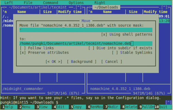This screenshot has width=173, height=110.
Task: Open the Command menu
Action: [51, 2]
